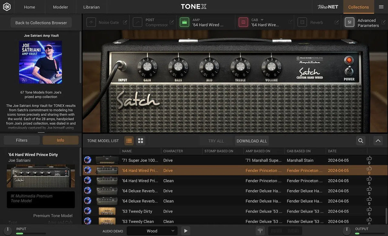Open the Advanced Parameters panel
The width and height of the screenshot is (388, 236).
click(350, 22)
